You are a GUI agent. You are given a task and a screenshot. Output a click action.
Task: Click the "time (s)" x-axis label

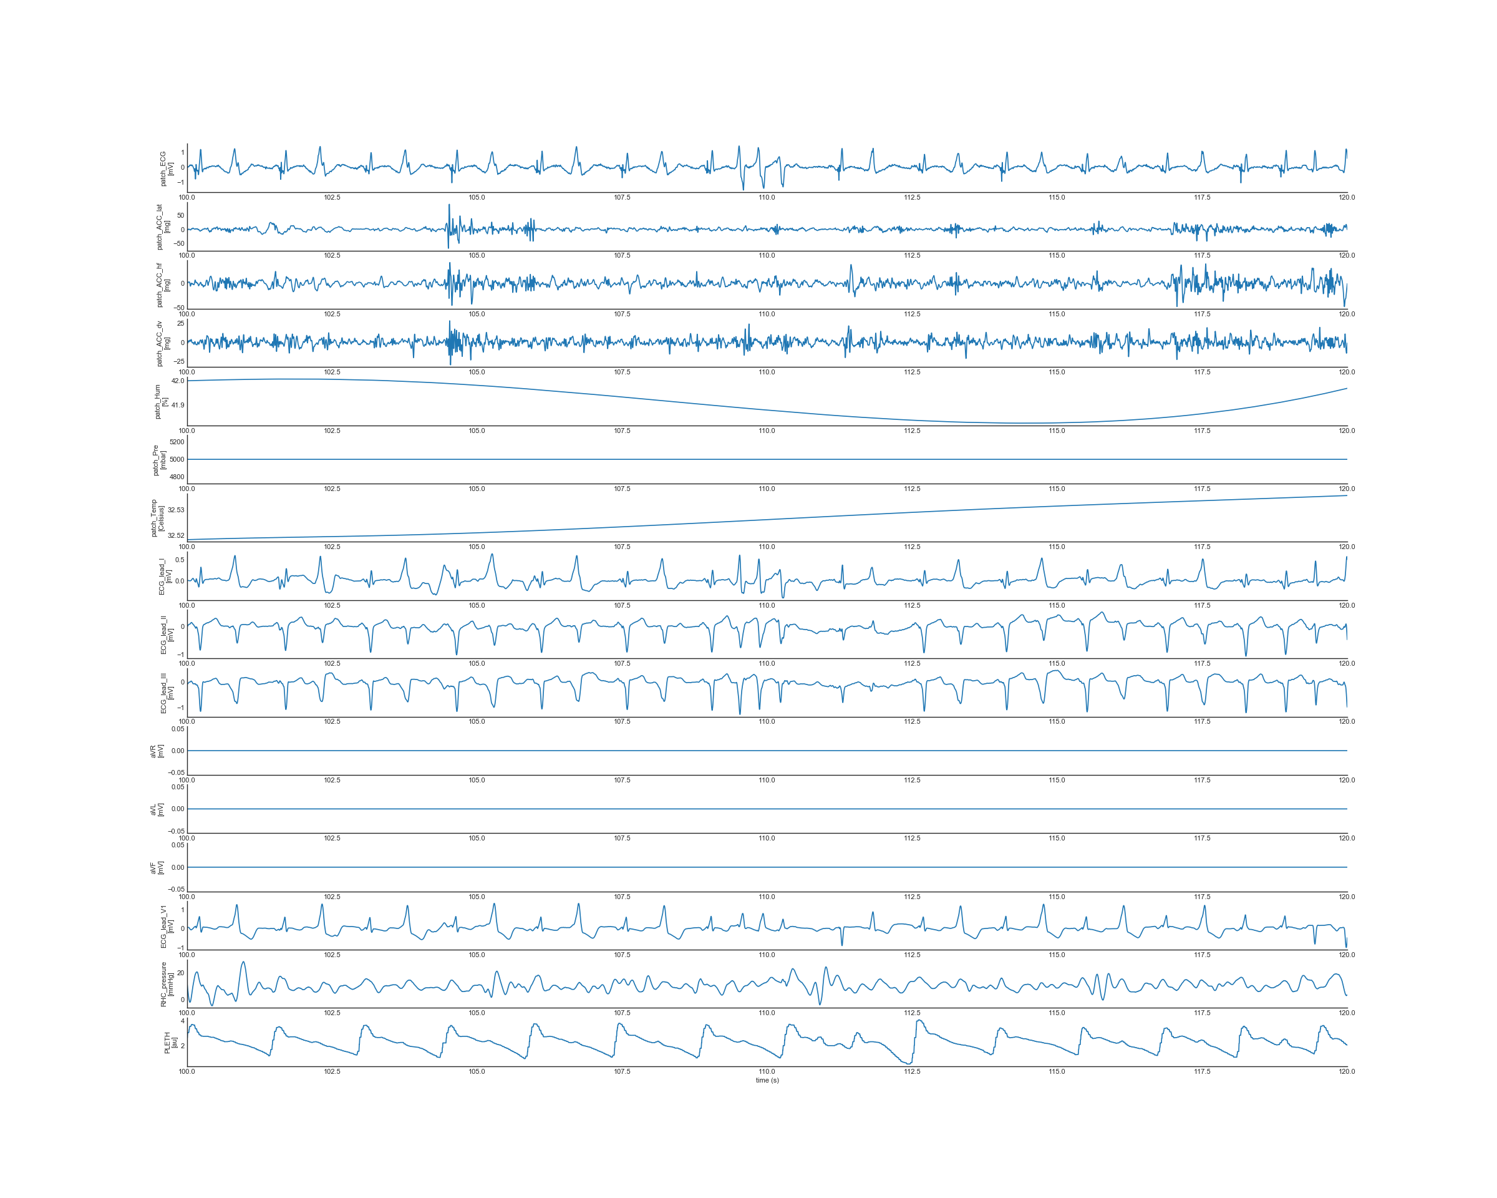767,1080
